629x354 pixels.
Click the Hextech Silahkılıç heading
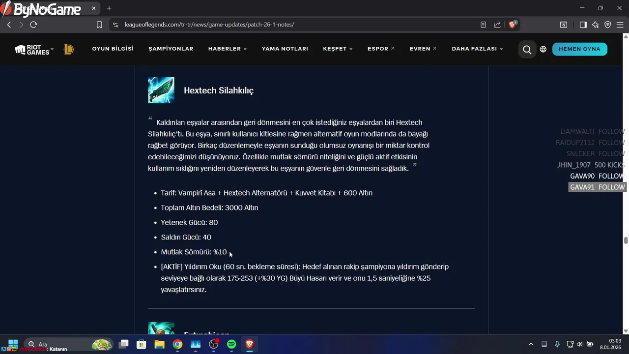tap(219, 90)
